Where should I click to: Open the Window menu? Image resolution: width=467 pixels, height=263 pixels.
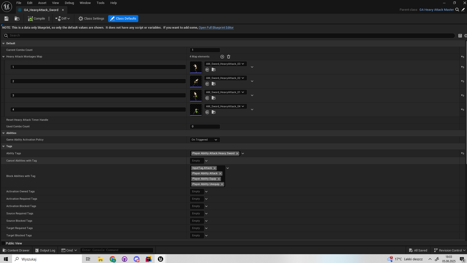[x=85, y=3]
